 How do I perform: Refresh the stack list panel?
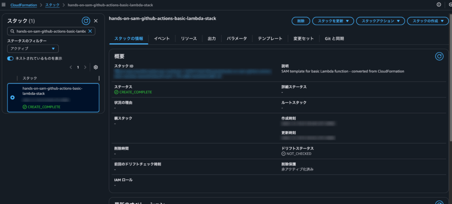(86, 21)
